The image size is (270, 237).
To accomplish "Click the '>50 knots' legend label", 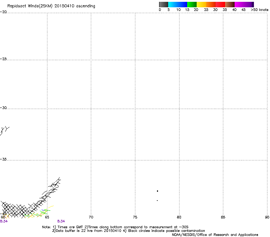I will pyautogui.click(x=259, y=10).
